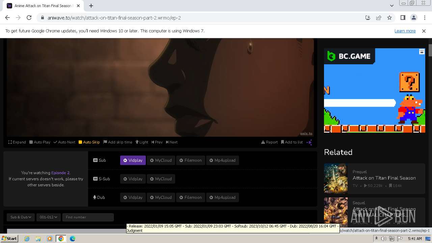Select Sub MyCloud server
The width and height of the screenshot is (432, 243).
[161, 160]
